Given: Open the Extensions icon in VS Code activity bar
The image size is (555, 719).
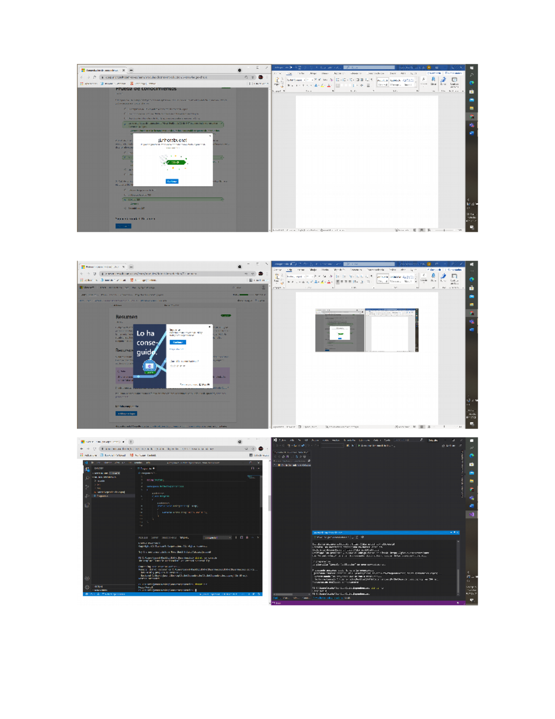Looking at the screenshot, I should point(87,505).
